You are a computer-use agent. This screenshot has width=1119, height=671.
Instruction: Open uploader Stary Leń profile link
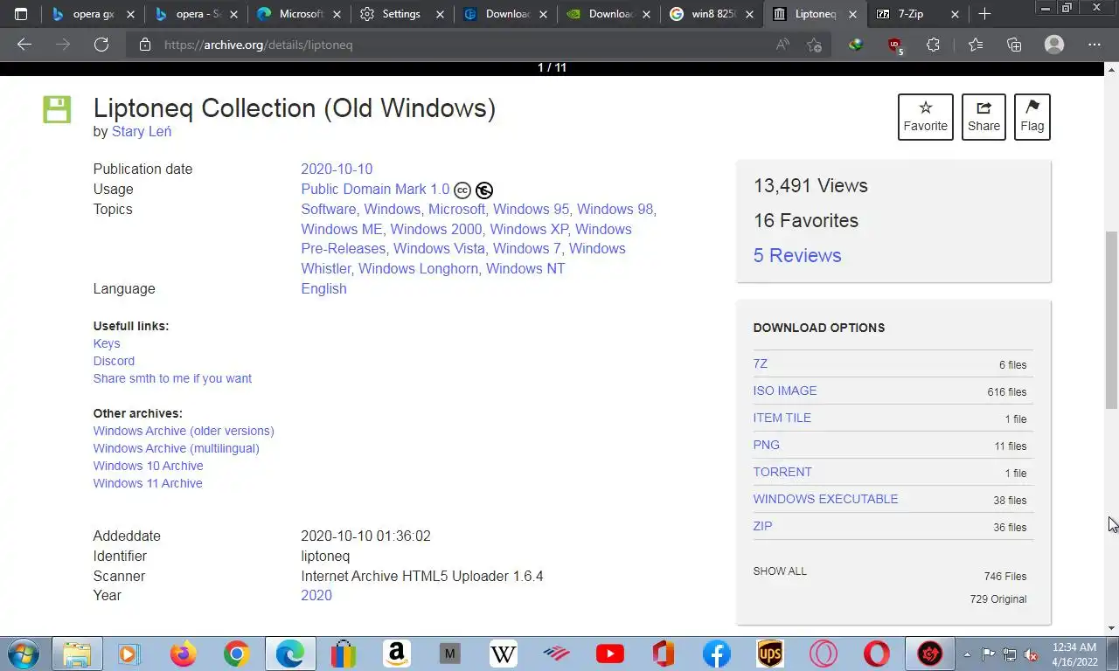tap(142, 131)
